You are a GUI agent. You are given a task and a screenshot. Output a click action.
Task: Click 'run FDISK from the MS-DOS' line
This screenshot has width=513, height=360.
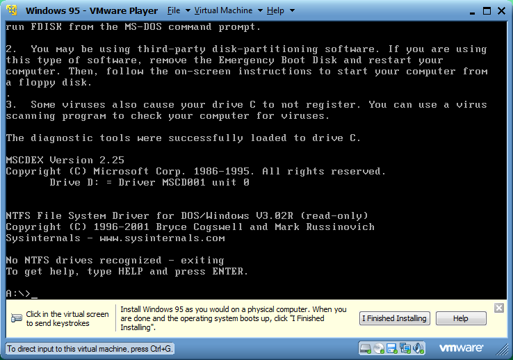click(x=133, y=27)
